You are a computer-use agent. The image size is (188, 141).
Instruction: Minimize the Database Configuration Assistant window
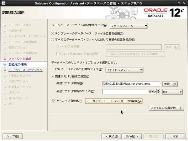(173, 3)
